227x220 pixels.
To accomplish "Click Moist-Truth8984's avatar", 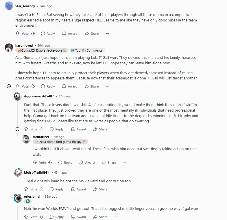I will (x=18, y=173).
